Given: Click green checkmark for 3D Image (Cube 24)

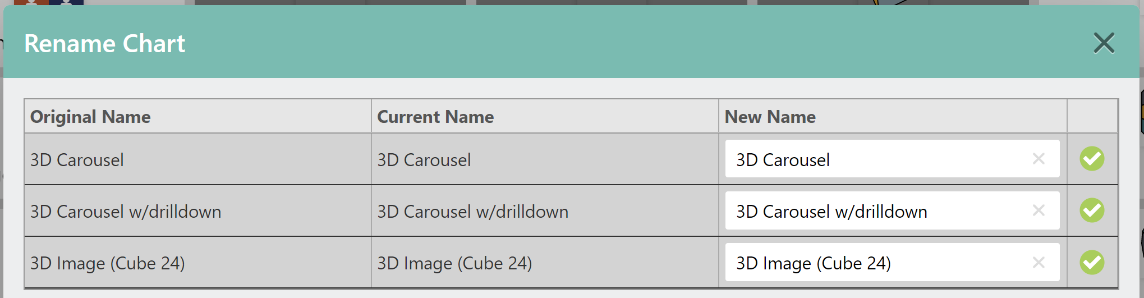Looking at the screenshot, I should pyautogui.click(x=1092, y=262).
